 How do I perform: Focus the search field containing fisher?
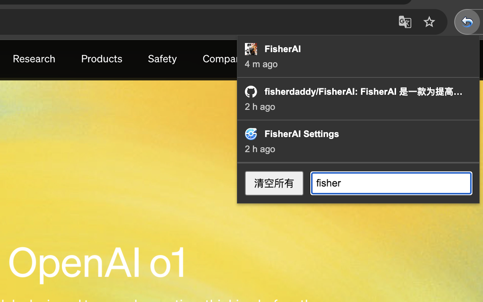[391, 183]
